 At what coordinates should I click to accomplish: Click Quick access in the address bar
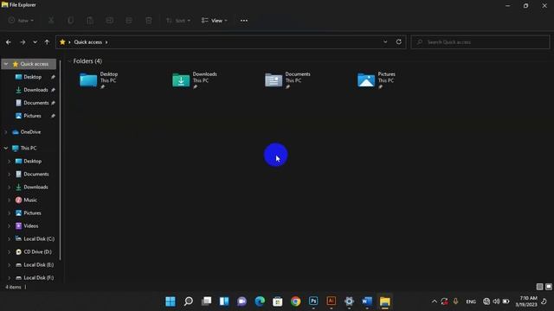click(88, 42)
